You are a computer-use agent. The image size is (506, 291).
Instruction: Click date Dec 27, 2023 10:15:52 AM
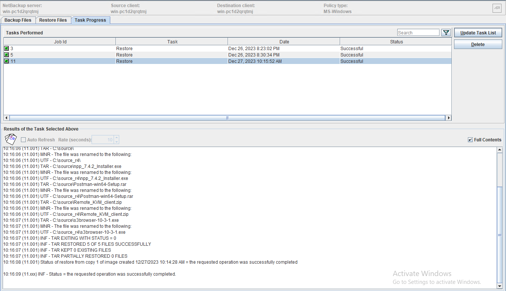pos(255,61)
